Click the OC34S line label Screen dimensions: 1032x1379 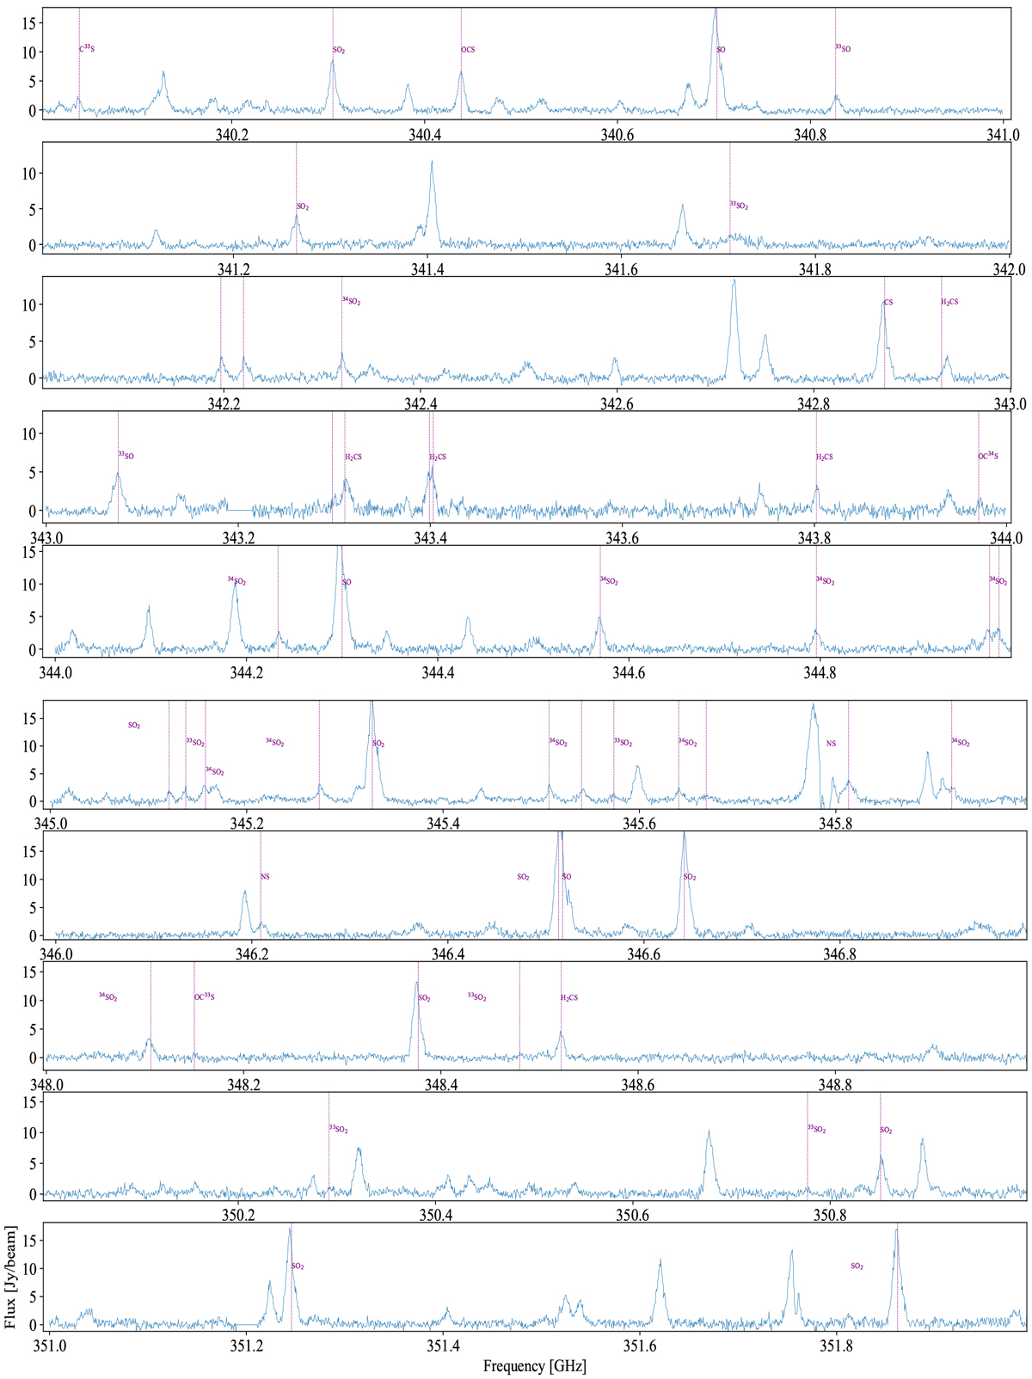(988, 457)
